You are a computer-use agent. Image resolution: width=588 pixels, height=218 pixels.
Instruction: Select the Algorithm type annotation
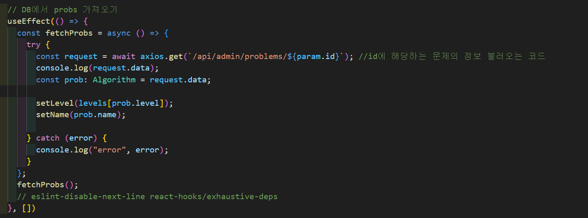coord(114,80)
